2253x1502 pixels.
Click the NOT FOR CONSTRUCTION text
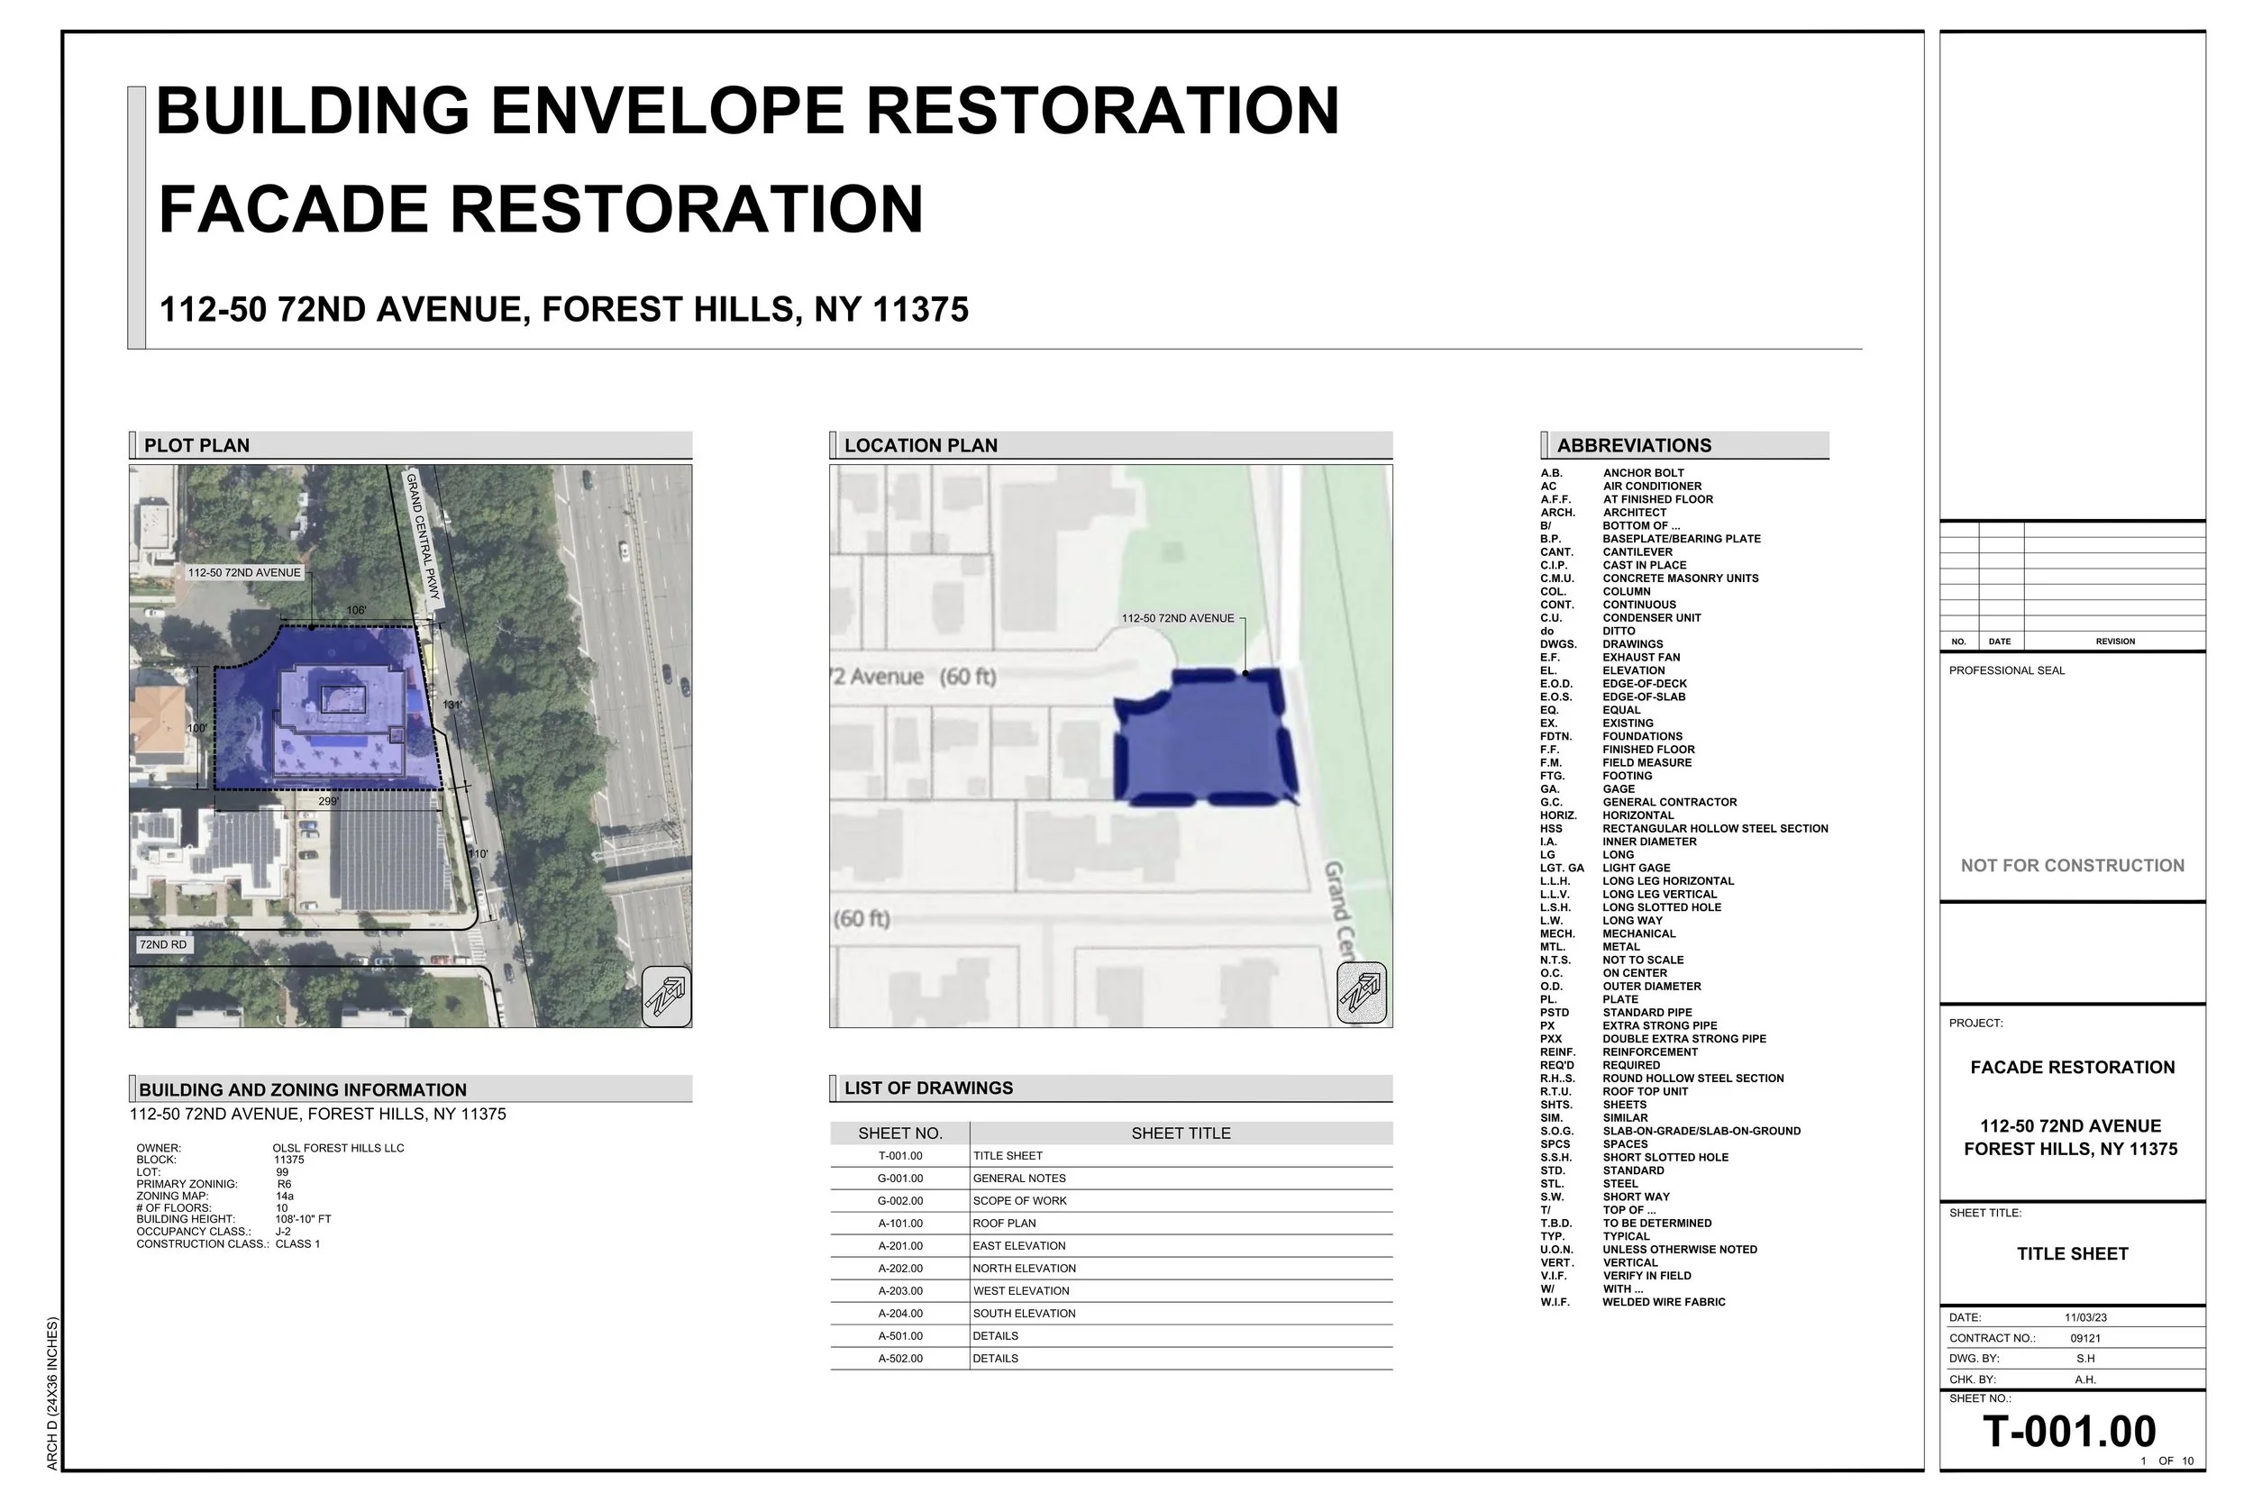click(2074, 865)
